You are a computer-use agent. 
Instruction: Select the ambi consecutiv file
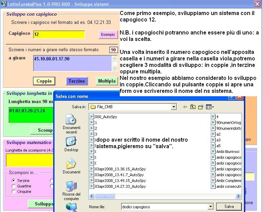pyautogui.click(x=226, y=186)
